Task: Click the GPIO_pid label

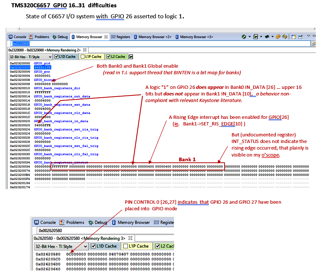Action: point(42,63)
